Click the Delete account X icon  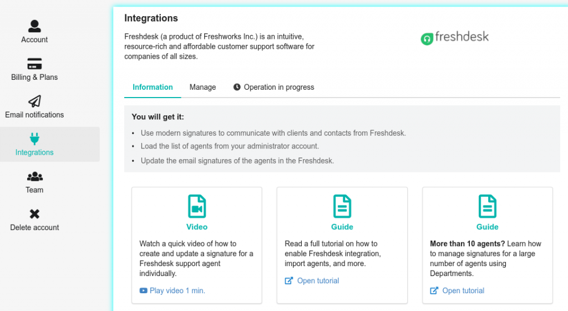tap(34, 214)
